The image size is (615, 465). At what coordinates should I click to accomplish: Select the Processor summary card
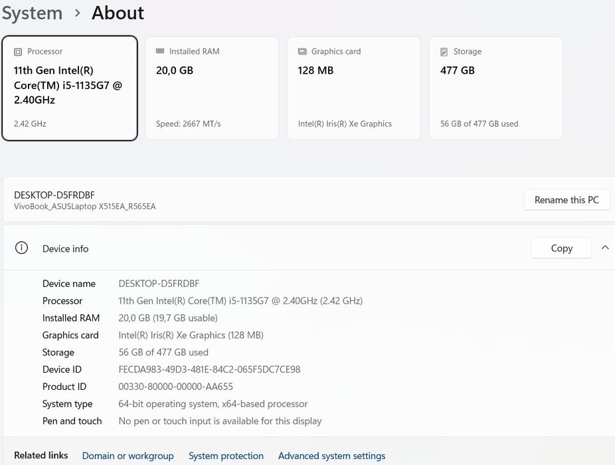70,88
